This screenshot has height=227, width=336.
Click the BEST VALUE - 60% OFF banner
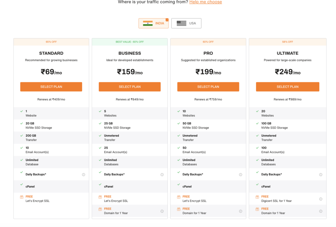[130, 42]
